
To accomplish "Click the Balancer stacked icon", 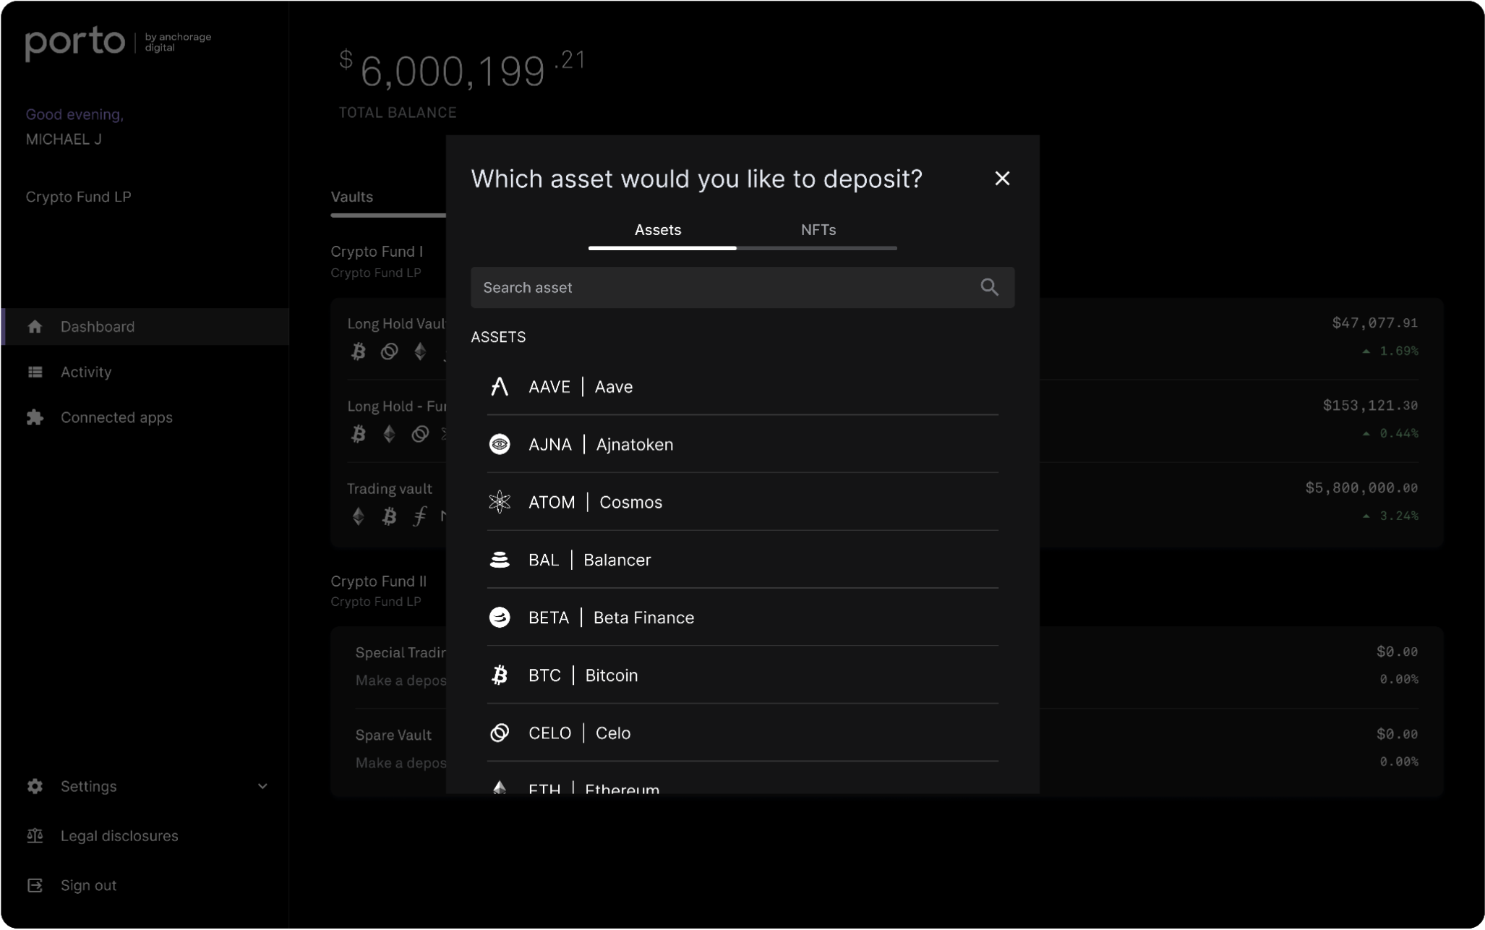I will [x=500, y=560].
